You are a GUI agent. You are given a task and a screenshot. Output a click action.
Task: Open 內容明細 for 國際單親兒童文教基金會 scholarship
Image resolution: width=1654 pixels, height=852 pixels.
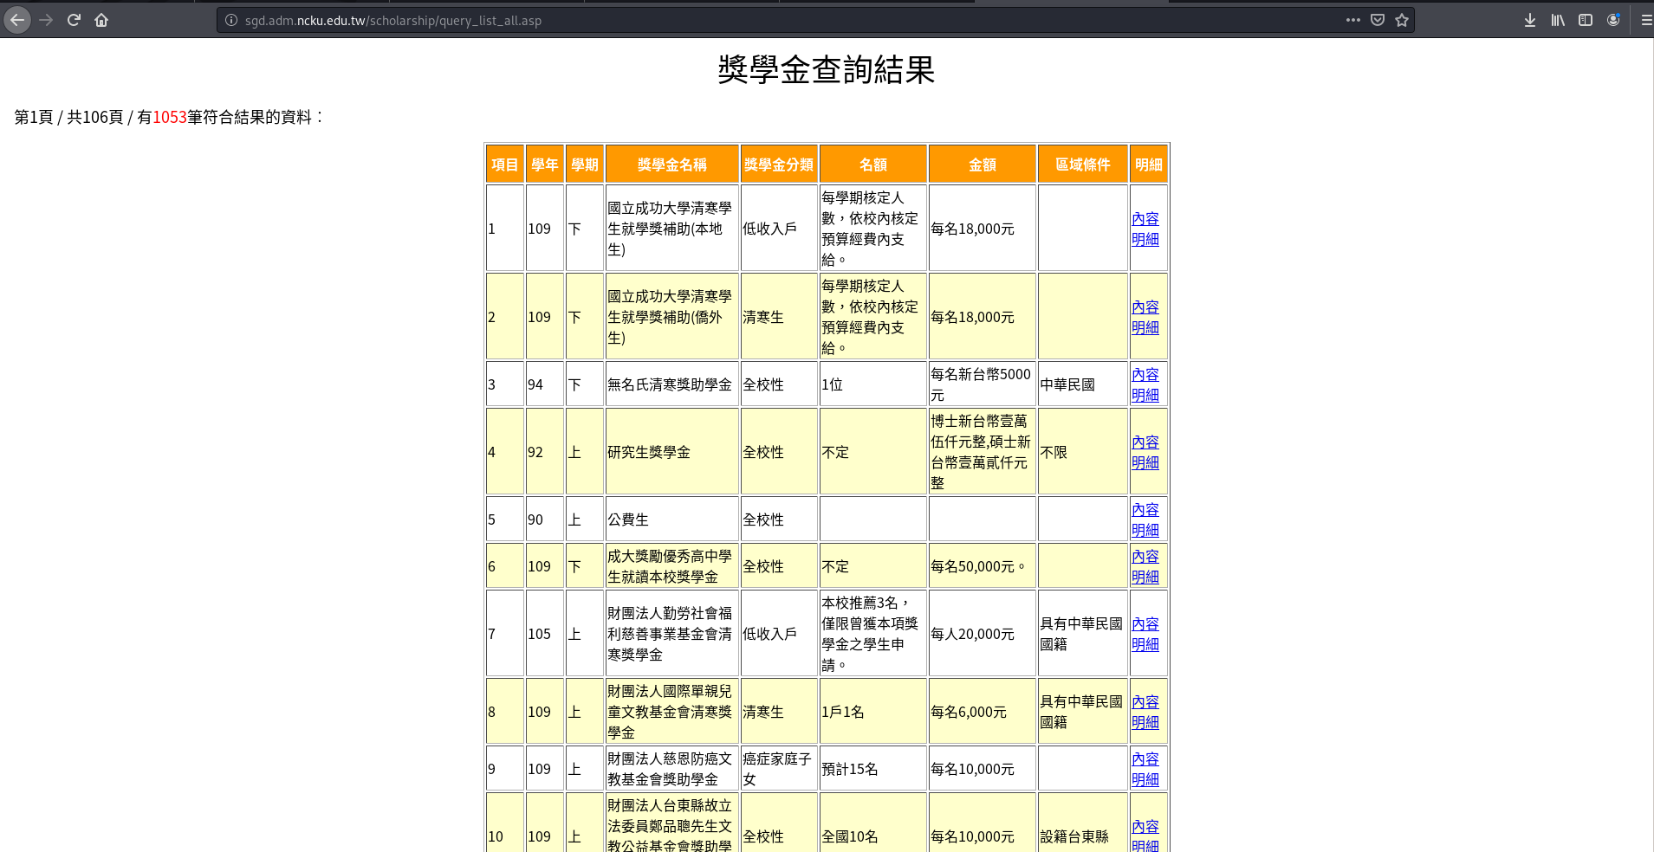tap(1145, 713)
